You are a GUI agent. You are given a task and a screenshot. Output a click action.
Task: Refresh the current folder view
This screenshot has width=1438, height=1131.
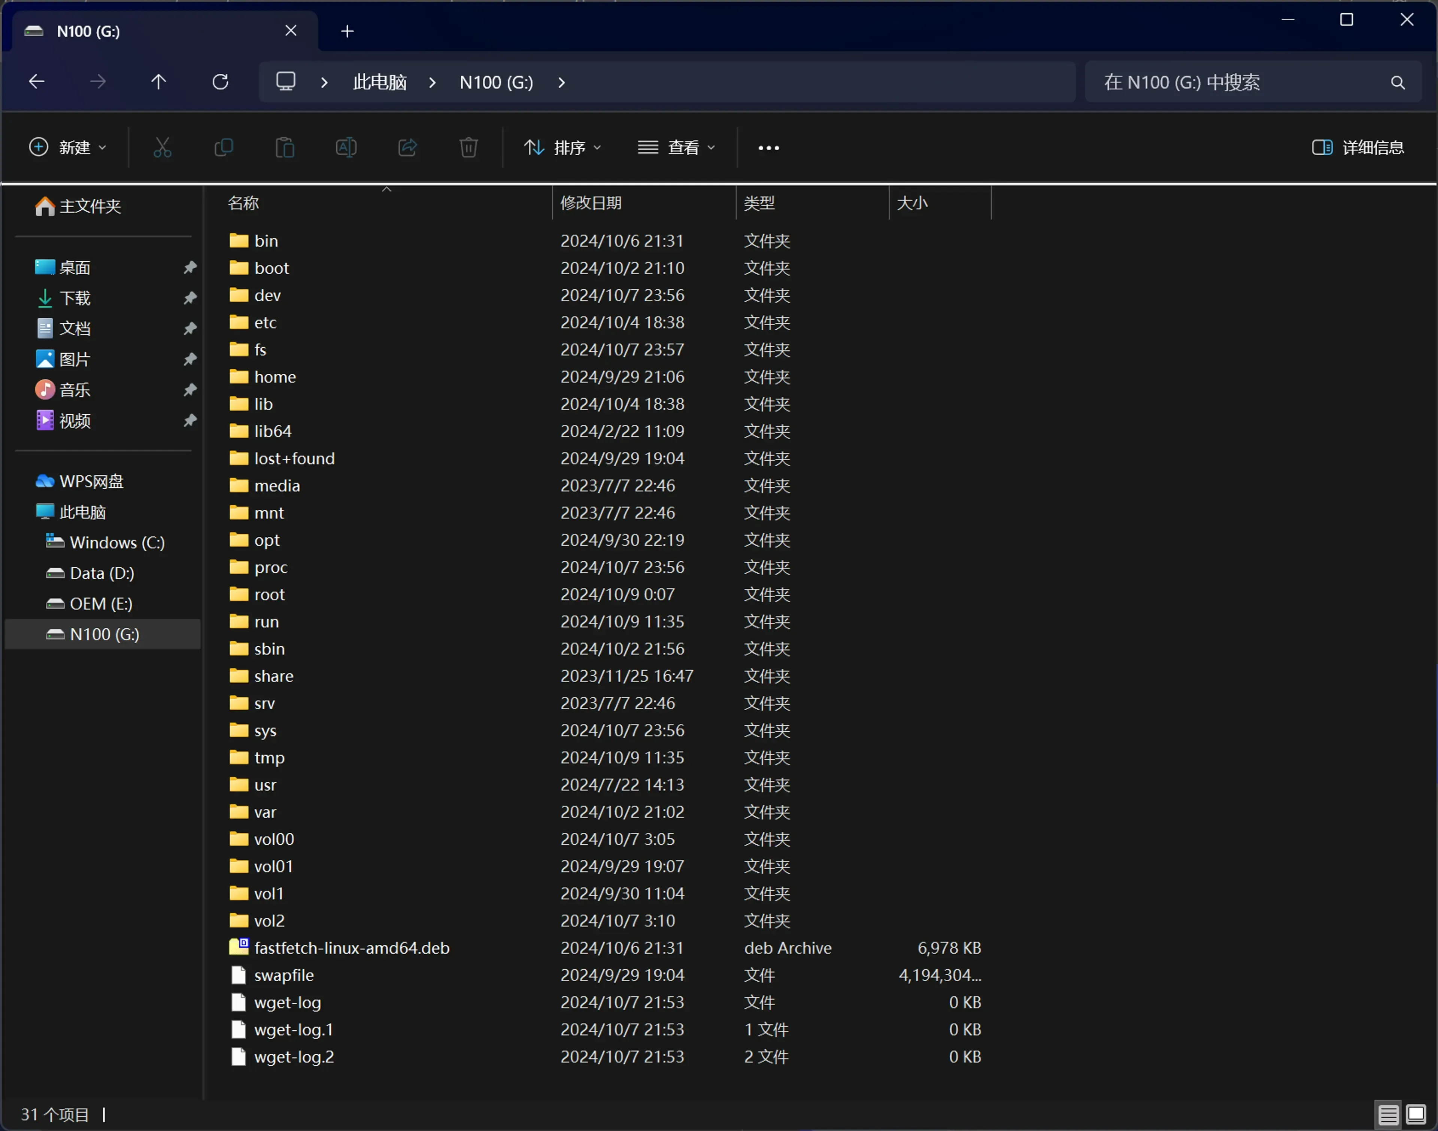(x=220, y=82)
